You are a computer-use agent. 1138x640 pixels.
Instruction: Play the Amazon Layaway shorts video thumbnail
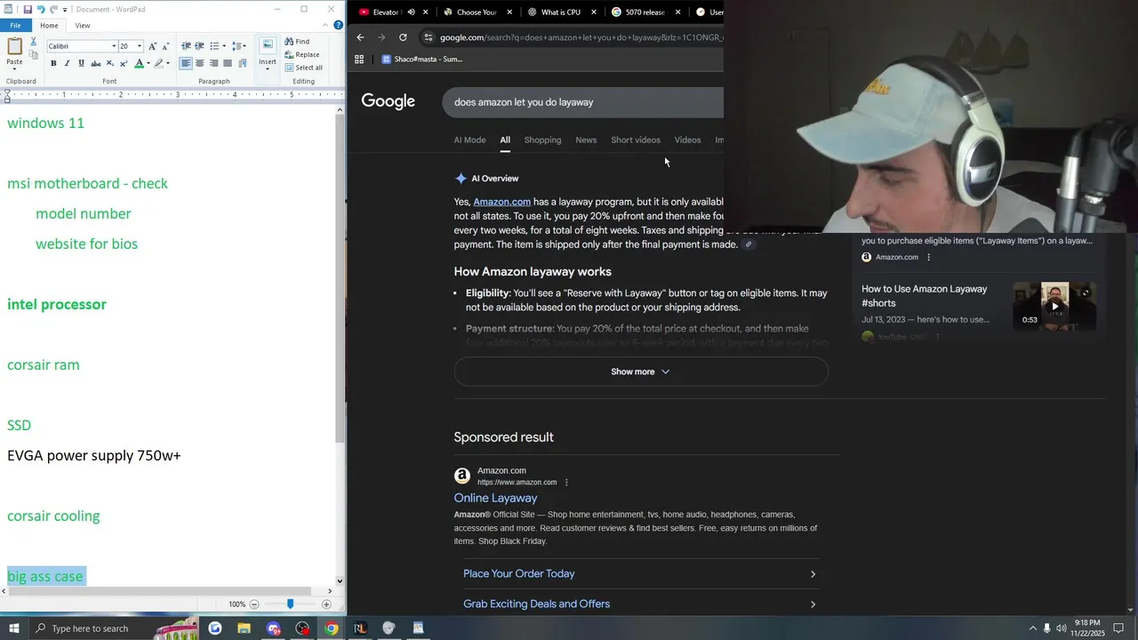[x=1054, y=306]
